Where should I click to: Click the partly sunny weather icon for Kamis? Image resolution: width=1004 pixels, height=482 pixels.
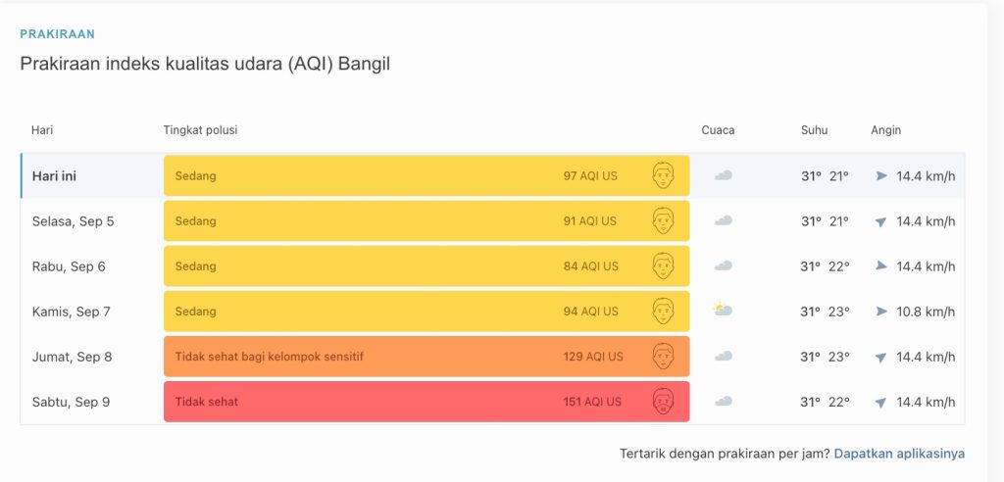pos(723,310)
